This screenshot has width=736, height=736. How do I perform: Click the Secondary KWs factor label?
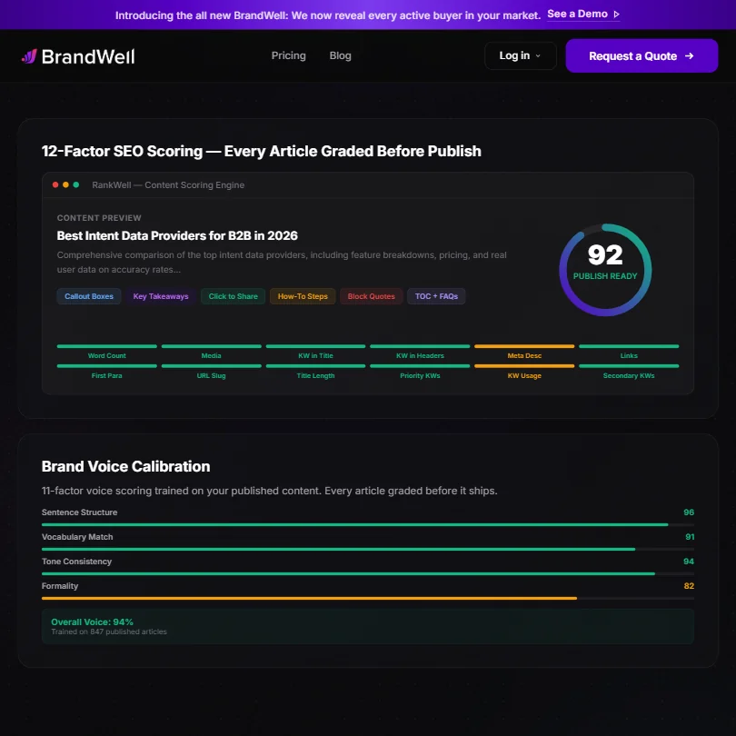point(629,375)
